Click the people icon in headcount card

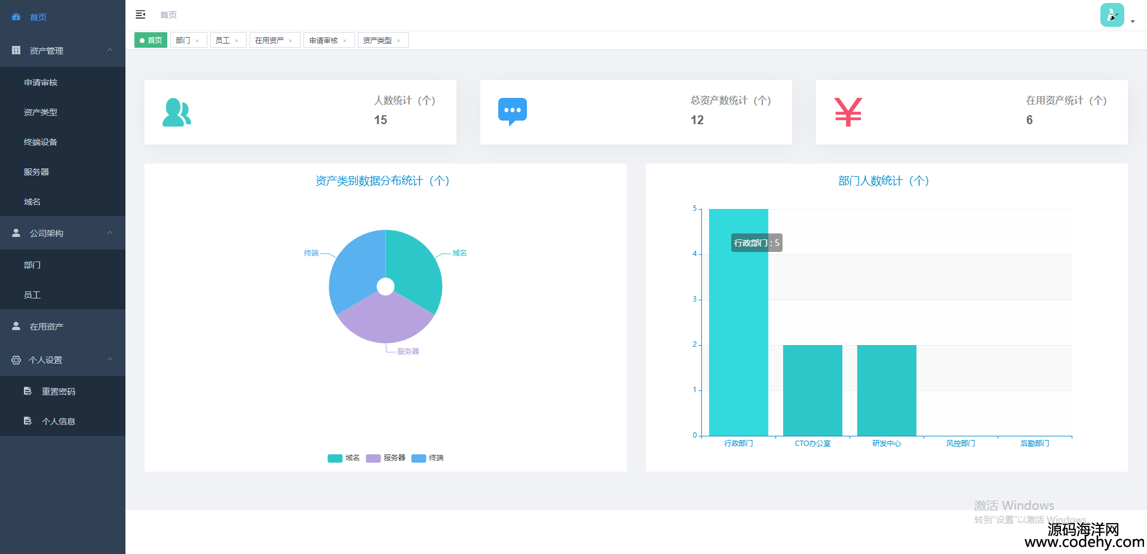tap(176, 112)
